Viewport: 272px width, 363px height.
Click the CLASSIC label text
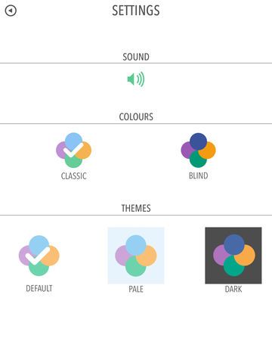click(x=74, y=176)
